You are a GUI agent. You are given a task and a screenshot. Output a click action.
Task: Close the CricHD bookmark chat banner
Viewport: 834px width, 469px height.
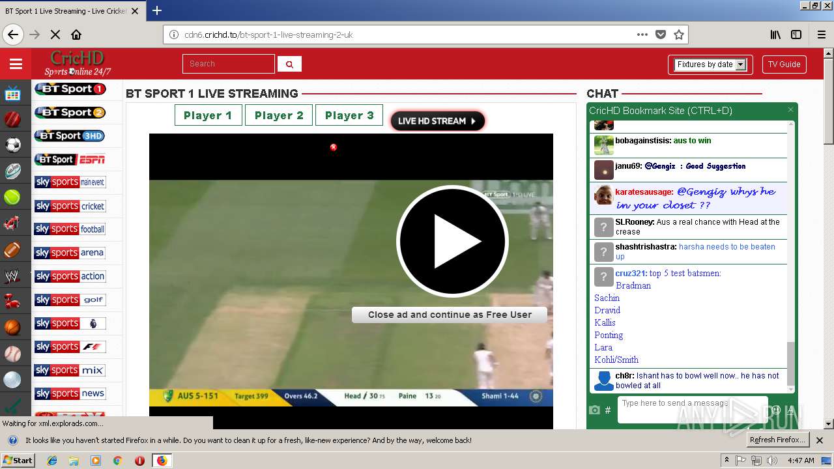coord(790,110)
